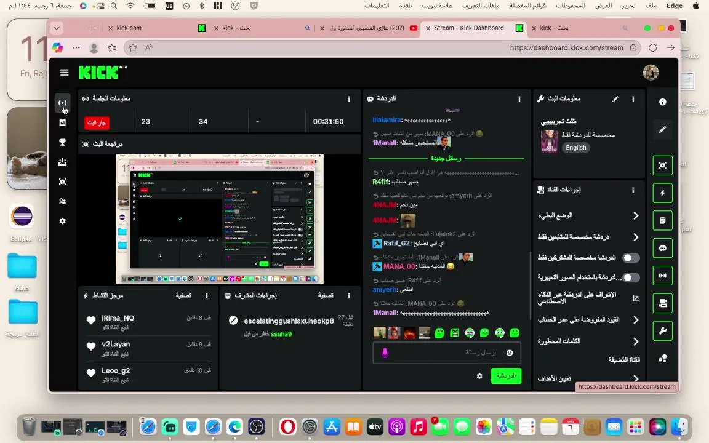Open the ملف menu in the menu bar
709x443 pixels.
click(651, 6)
